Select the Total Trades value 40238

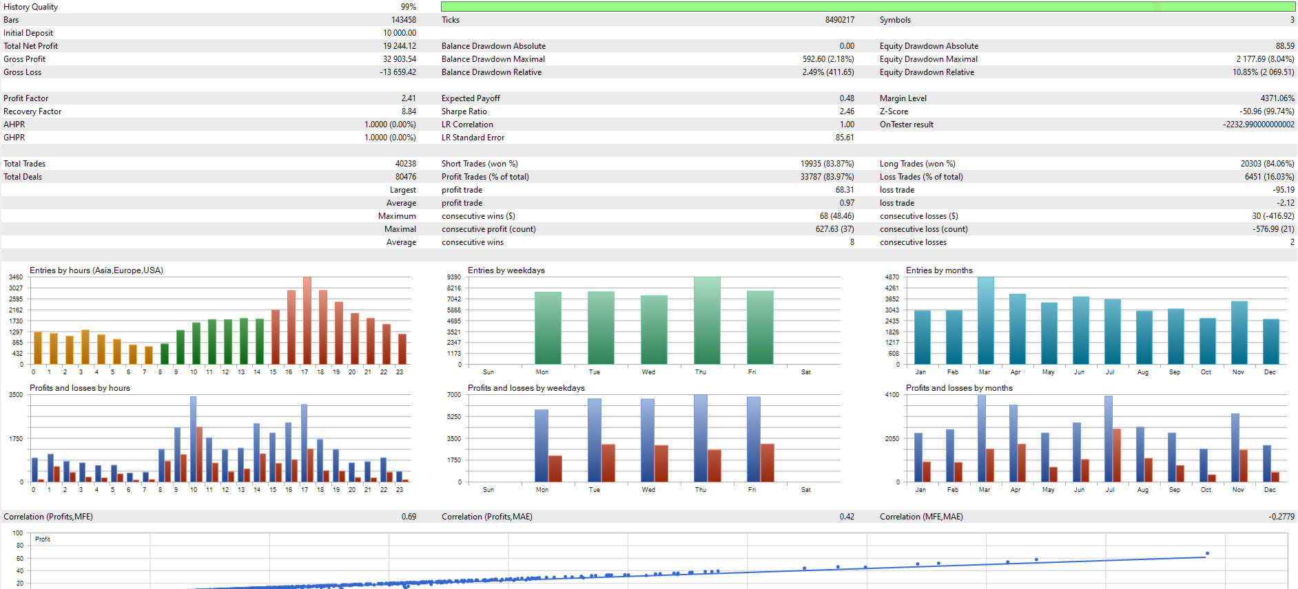pos(406,164)
